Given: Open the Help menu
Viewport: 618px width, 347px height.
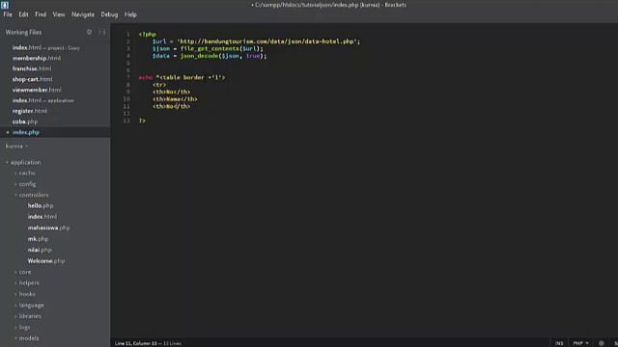Looking at the screenshot, I should [x=130, y=14].
